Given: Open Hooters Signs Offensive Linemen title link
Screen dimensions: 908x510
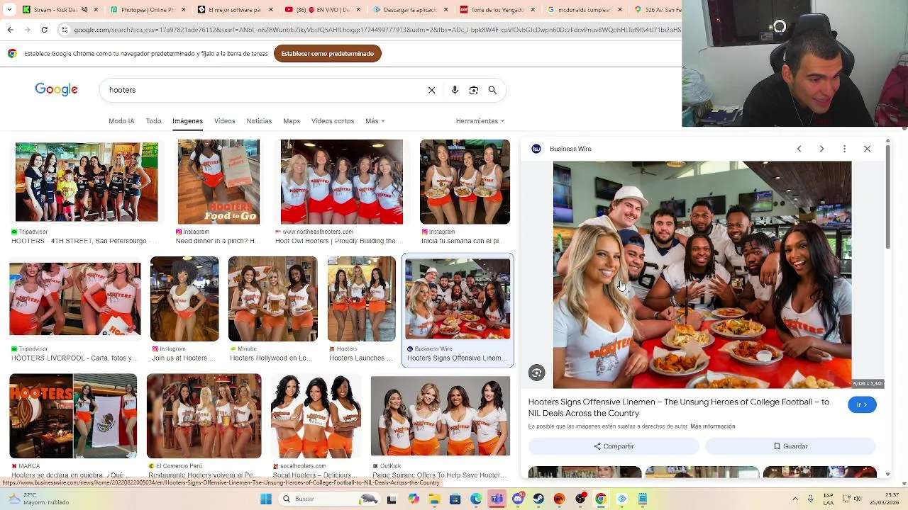Looking at the screenshot, I should pyautogui.click(x=678, y=407).
